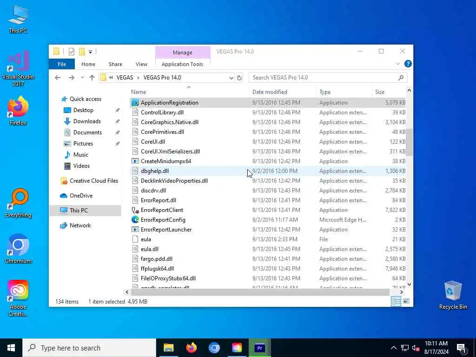476x357 pixels.
Task: Select the ApplicationRegistration file
Action: [x=267, y=103]
